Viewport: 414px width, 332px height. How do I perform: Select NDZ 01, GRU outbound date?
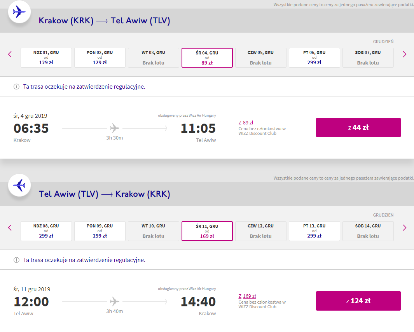(x=46, y=58)
